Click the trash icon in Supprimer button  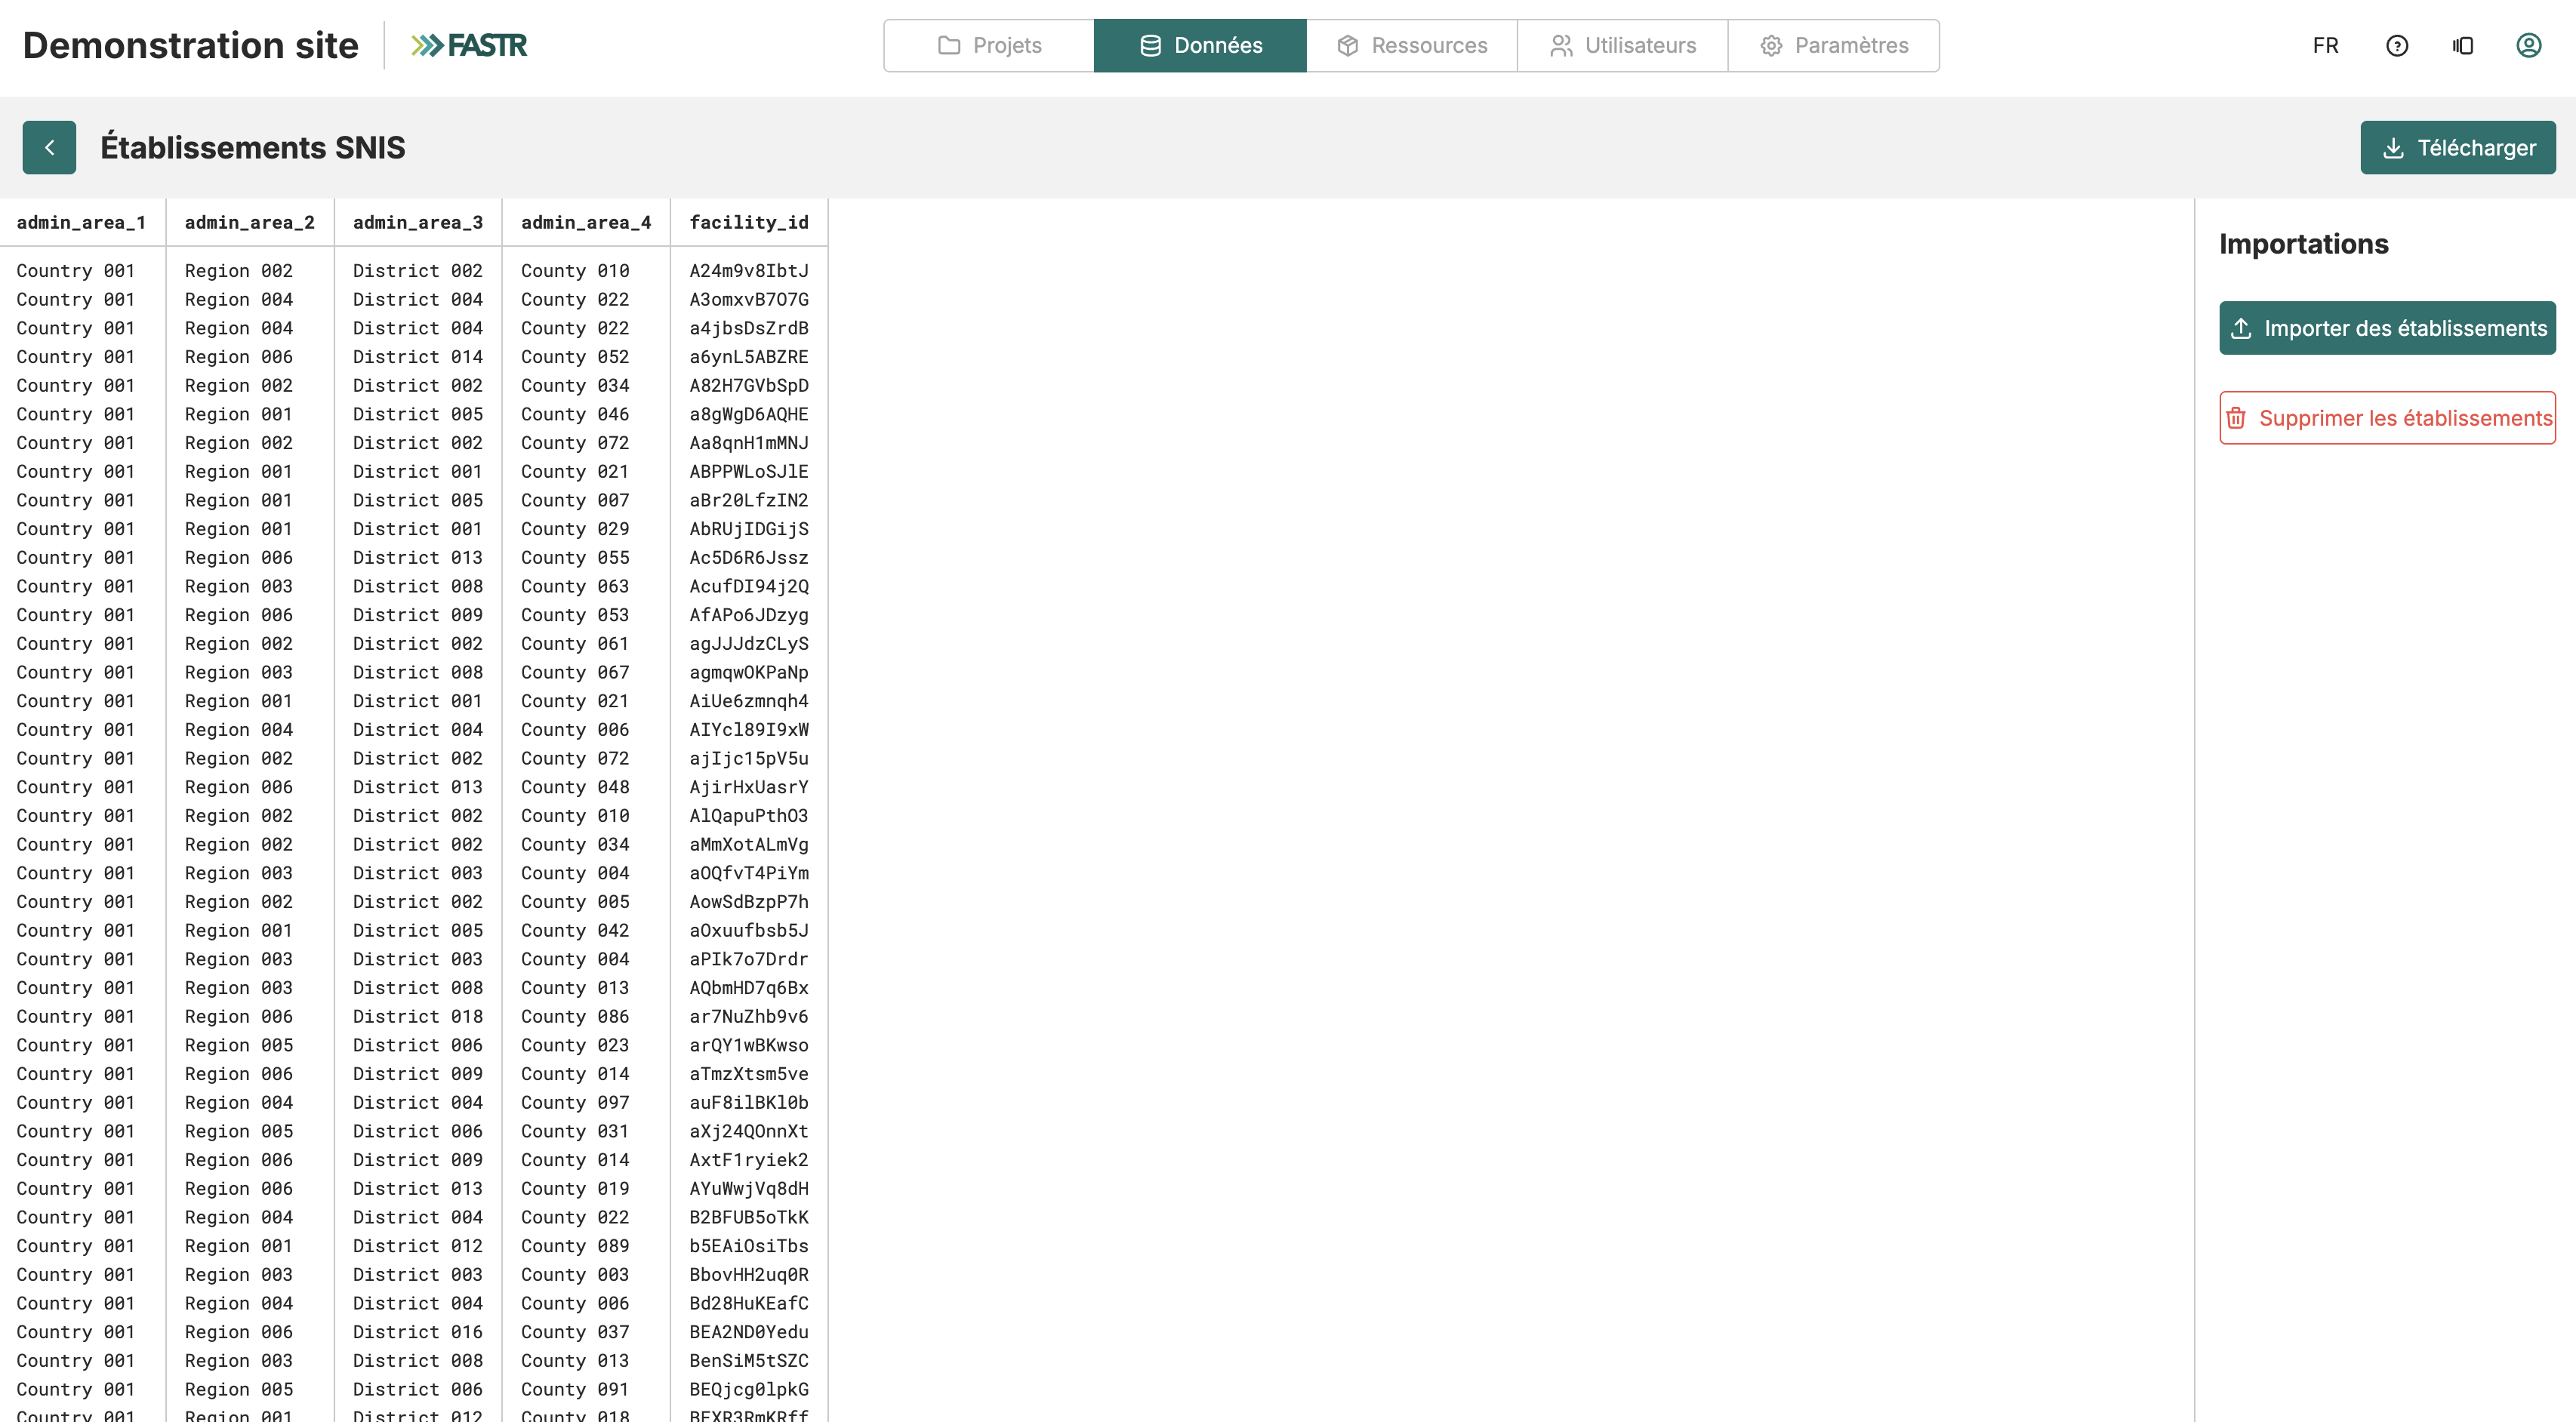[x=2236, y=418]
